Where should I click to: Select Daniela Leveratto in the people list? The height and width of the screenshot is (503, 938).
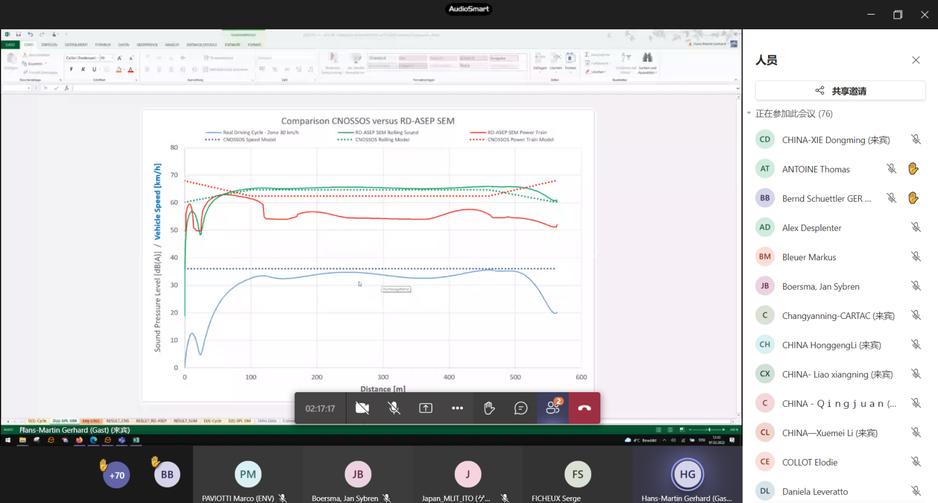click(x=815, y=491)
